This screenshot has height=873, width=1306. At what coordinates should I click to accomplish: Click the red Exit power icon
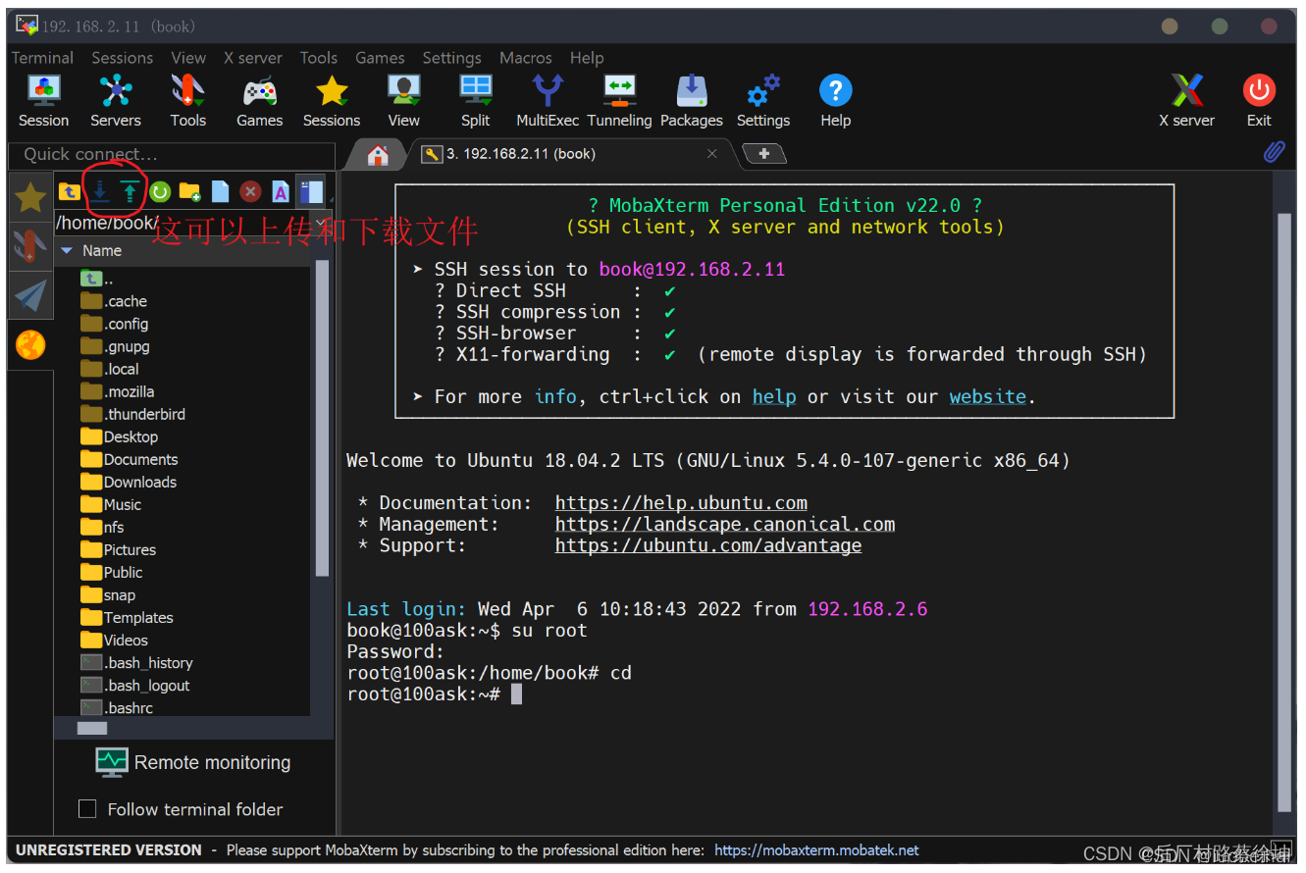[1259, 101]
